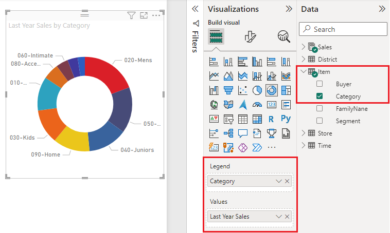The width and height of the screenshot is (390, 233).
Task: Select the Card 123 visual
Action: (271, 105)
